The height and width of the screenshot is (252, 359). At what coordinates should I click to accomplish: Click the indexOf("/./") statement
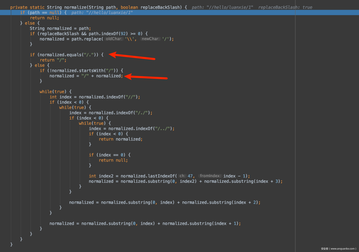pyautogui.click(x=111, y=113)
